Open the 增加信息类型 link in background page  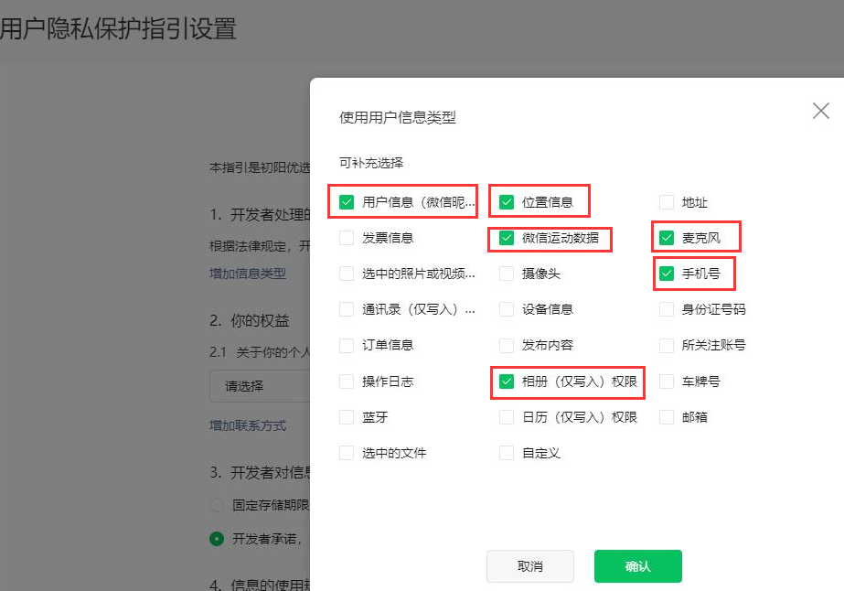click(x=248, y=274)
